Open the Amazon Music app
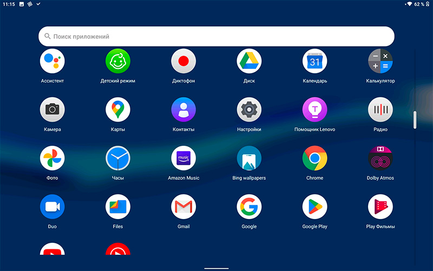Image resolution: width=433 pixels, height=271 pixels. (183, 158)
